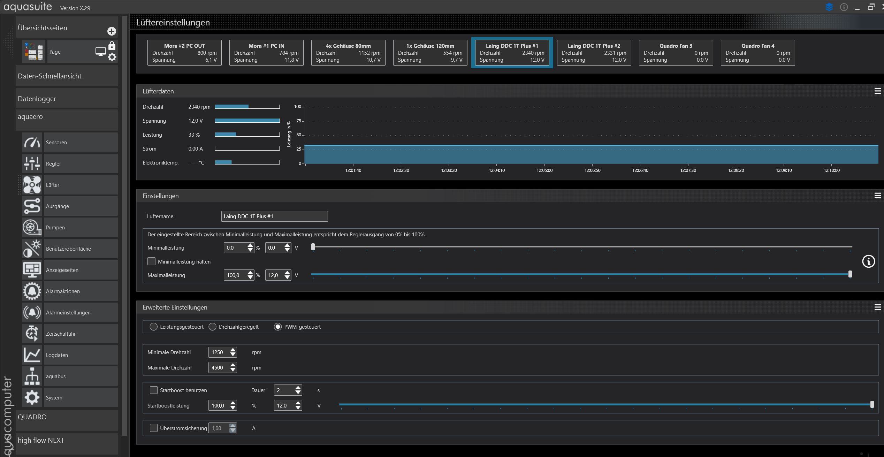Select Quadro Fan 3 tab
Viewport: 884px width, 457px height.
(x=676, y=53)
